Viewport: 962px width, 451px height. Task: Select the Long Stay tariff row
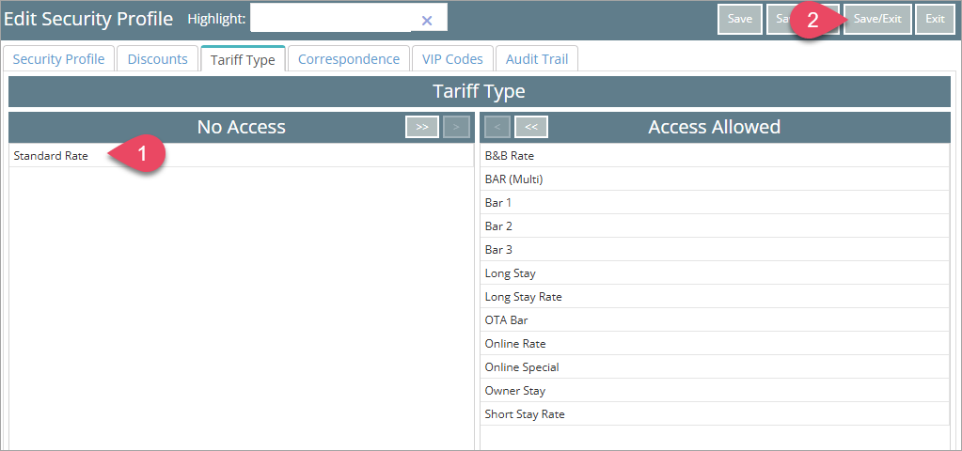(x=715, y=273)
